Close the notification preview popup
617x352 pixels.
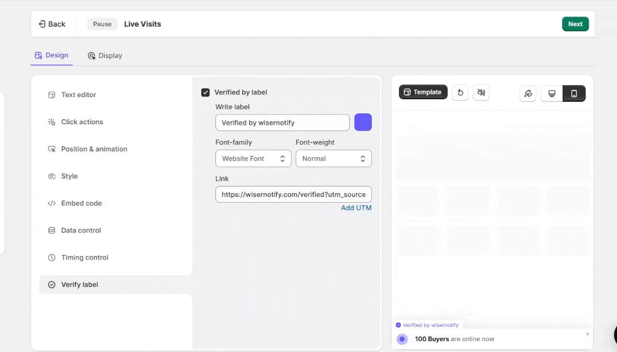[587, 334]
